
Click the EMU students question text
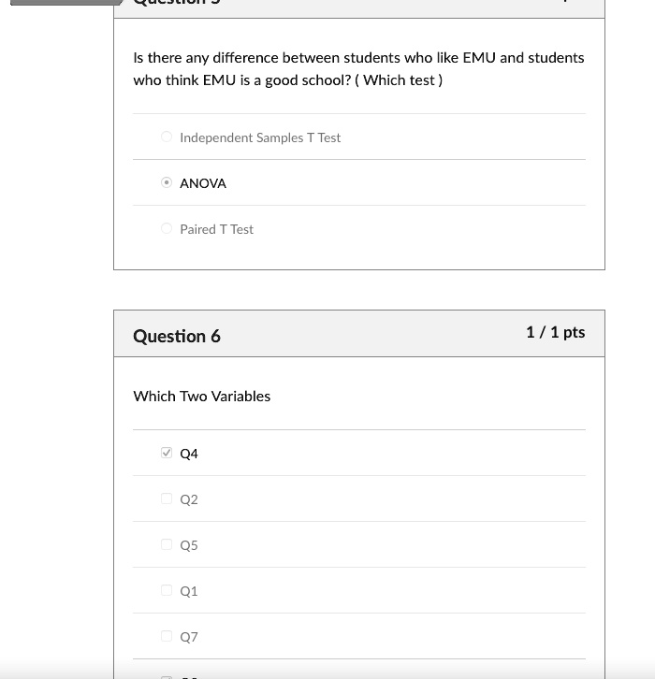pyautogui.click(x=358, y=68)
